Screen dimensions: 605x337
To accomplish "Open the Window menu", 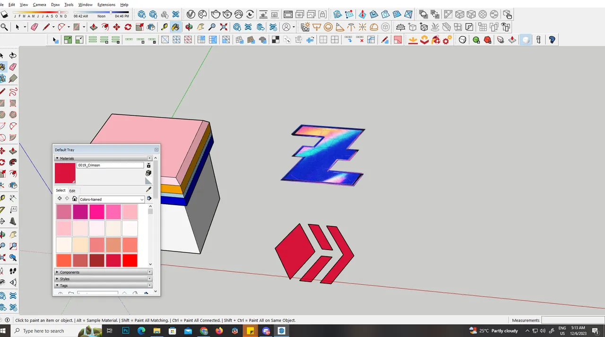I will click(86, 4).
